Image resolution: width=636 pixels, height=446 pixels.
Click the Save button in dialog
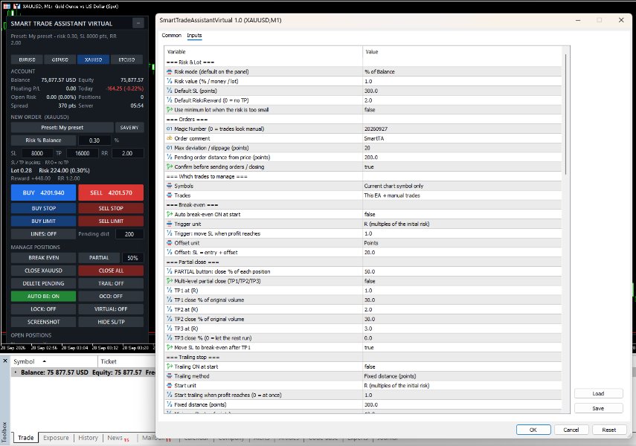coord(598,408)
